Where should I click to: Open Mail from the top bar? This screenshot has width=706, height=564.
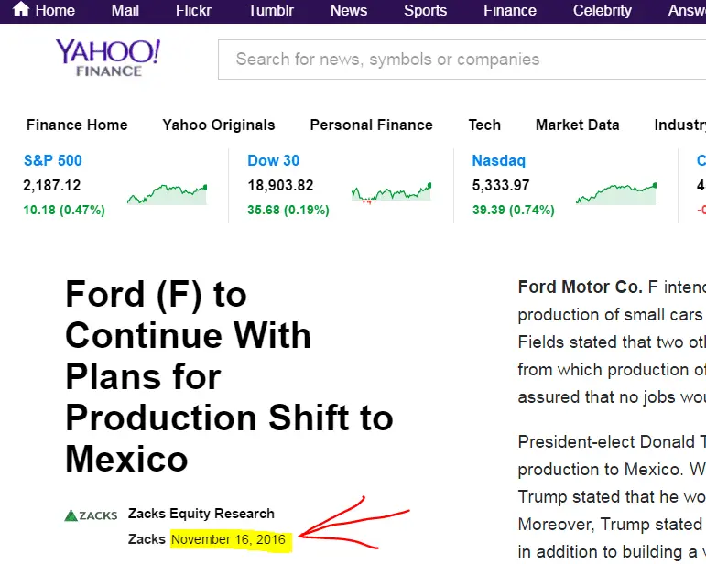click(125, 11)
